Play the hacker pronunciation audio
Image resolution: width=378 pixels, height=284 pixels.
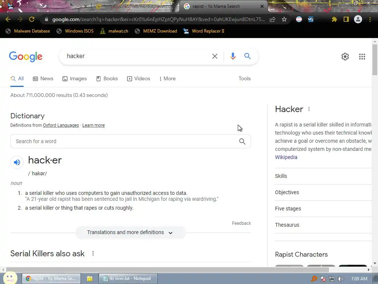coord(17,162)
